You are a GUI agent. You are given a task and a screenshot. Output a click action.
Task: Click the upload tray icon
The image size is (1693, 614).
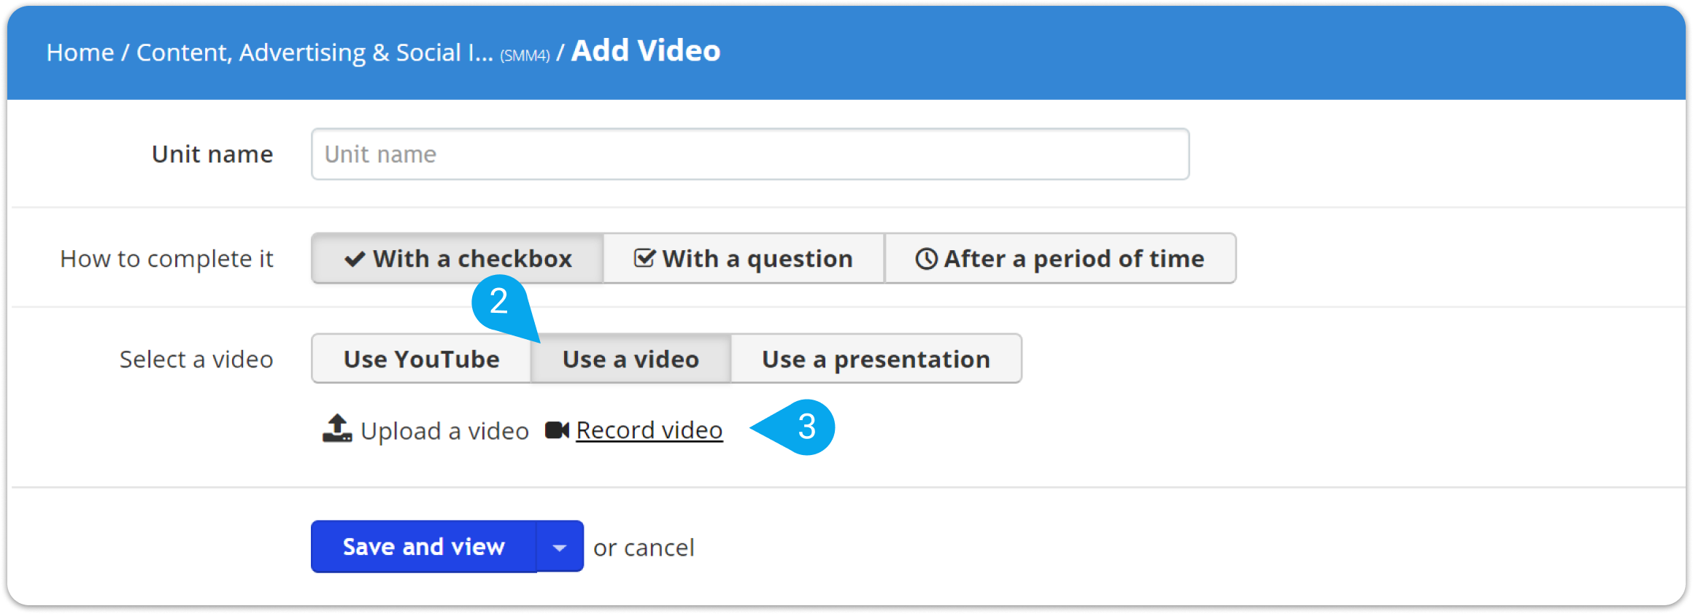pos(337,429)
